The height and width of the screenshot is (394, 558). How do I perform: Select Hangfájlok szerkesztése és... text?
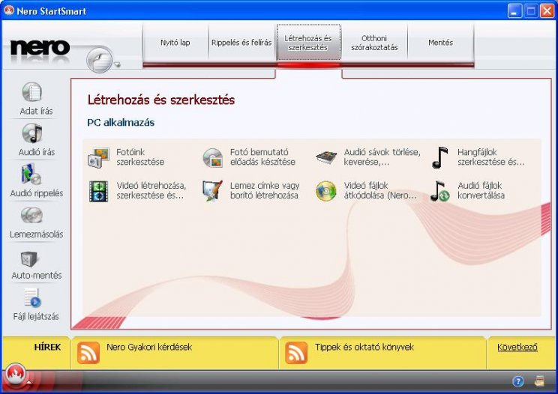[x=490, y=157]
